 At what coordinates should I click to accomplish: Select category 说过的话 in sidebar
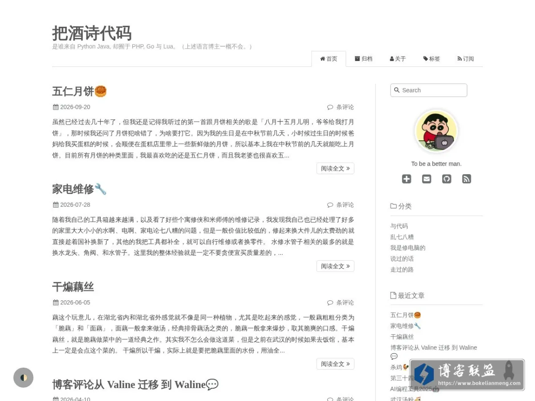pos(402,259)
